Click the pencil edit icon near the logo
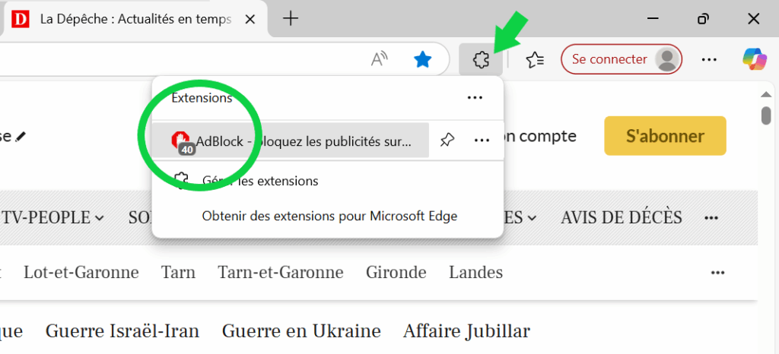The image size is (779, 354). [x=21, y=136]
